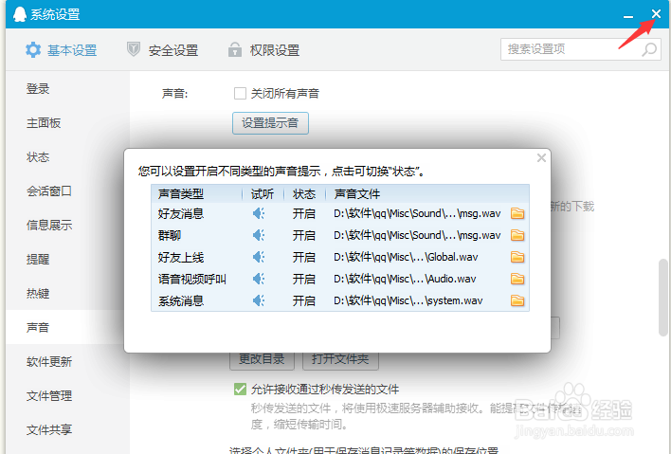671x454 pixels.
Task: Play the 系统消息 sound preview speaker
Action: (259, 300)
